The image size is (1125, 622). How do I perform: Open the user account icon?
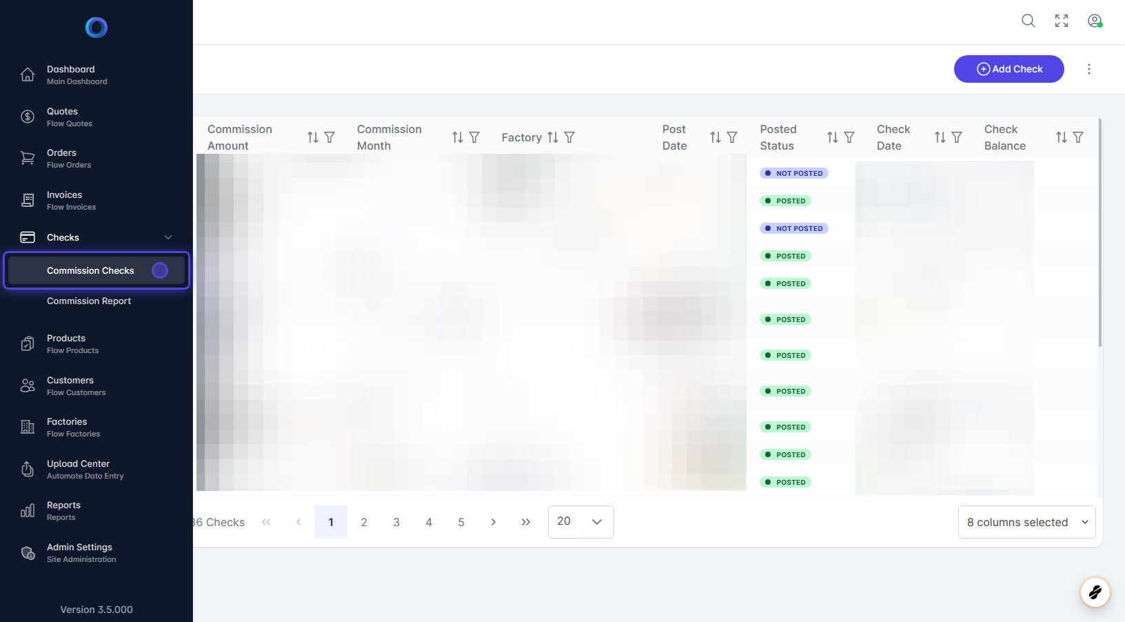coord(1095,21)
